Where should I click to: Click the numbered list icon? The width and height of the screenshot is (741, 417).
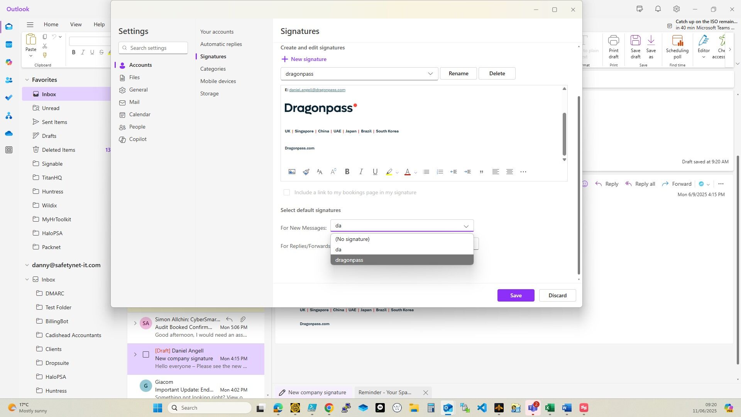(440, 172)
